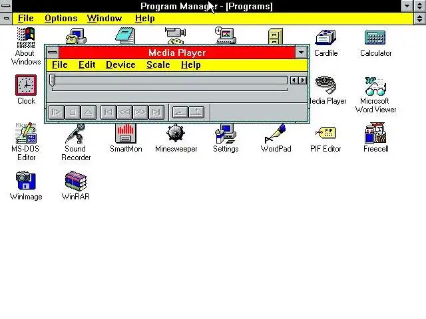Click the Eject button in Media Player

pos(89,112)
